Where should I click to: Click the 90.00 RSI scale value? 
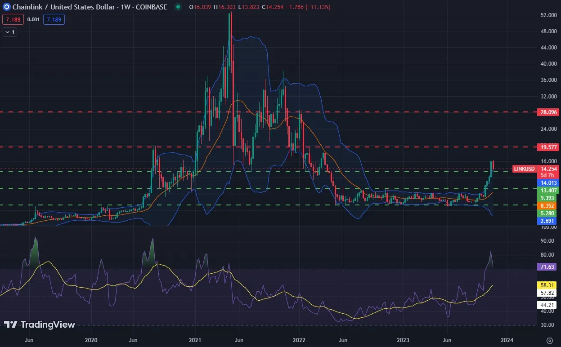coord(548,241)
